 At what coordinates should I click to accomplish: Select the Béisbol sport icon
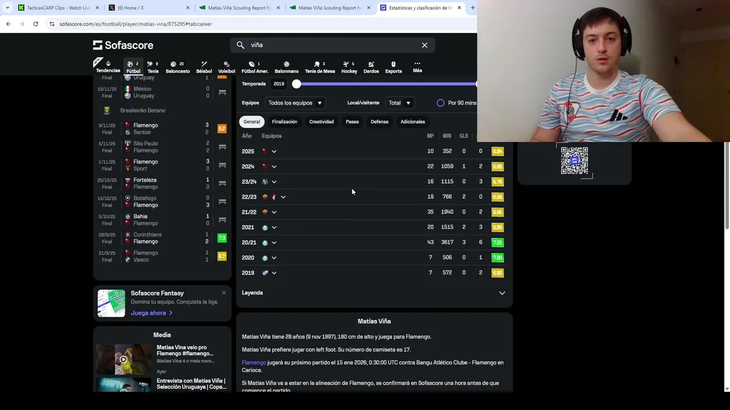[x=204, y=67]
